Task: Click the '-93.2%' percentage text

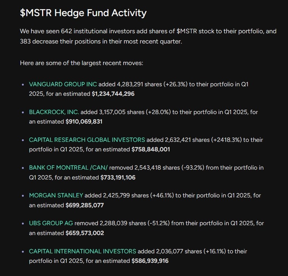Action: click(x=193, y=168)
